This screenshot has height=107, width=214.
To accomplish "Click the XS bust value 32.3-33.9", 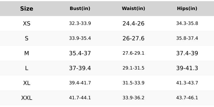I will [x=80, y=23].
